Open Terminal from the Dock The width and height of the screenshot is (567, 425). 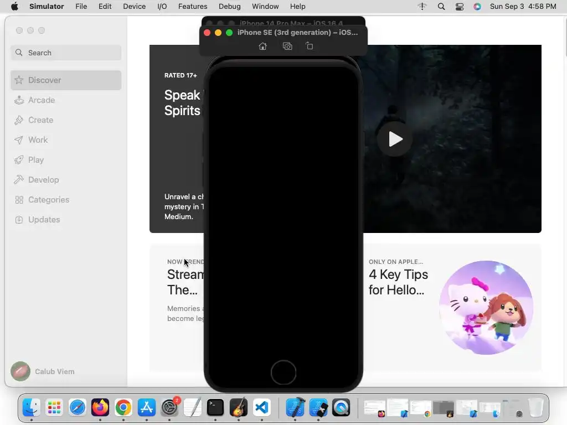[215, 408]
